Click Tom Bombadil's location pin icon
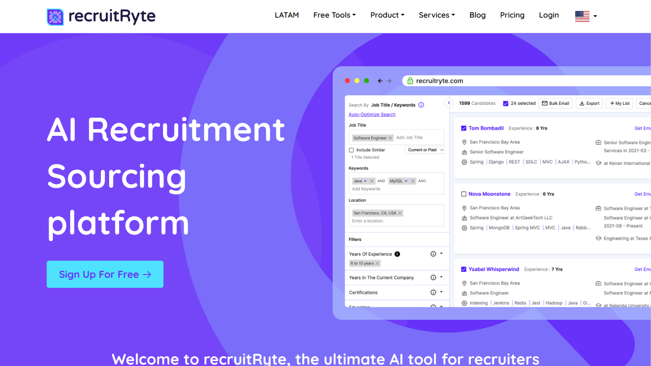This screenshot has height=366, width=651. click(465, 142)
